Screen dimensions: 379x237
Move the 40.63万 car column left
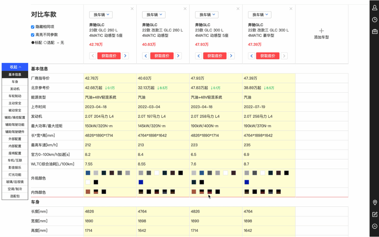coord(145,56)
